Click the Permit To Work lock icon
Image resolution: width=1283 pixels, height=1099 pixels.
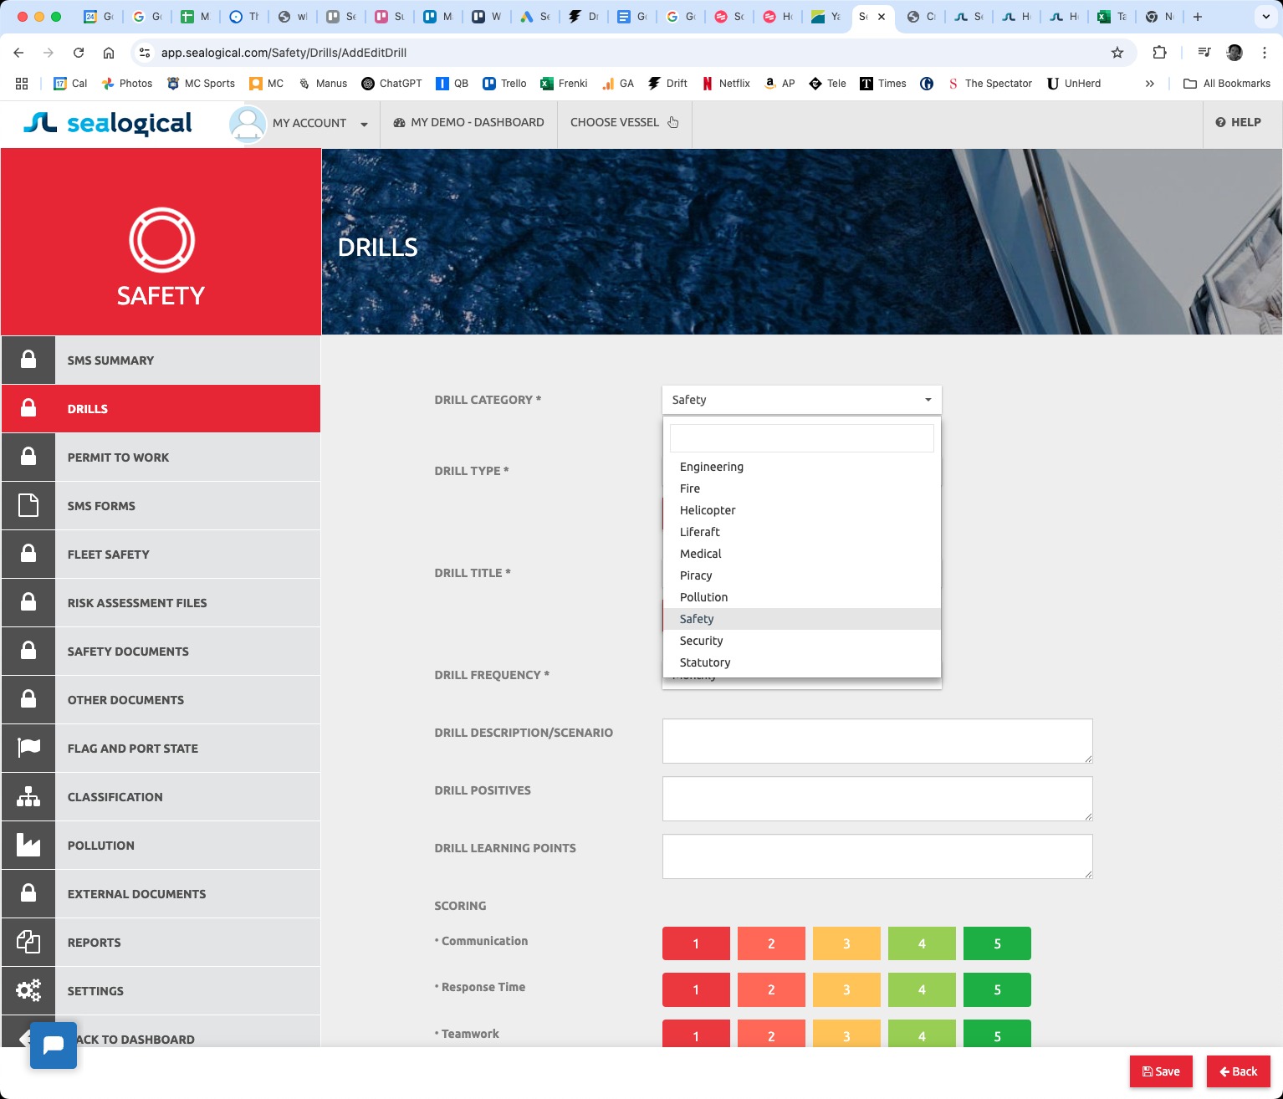pyautogui.click(x=28, y=457)
